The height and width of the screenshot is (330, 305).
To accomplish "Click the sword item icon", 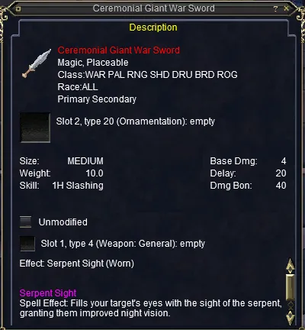I will pyautogui.click(x=36, y=63).
